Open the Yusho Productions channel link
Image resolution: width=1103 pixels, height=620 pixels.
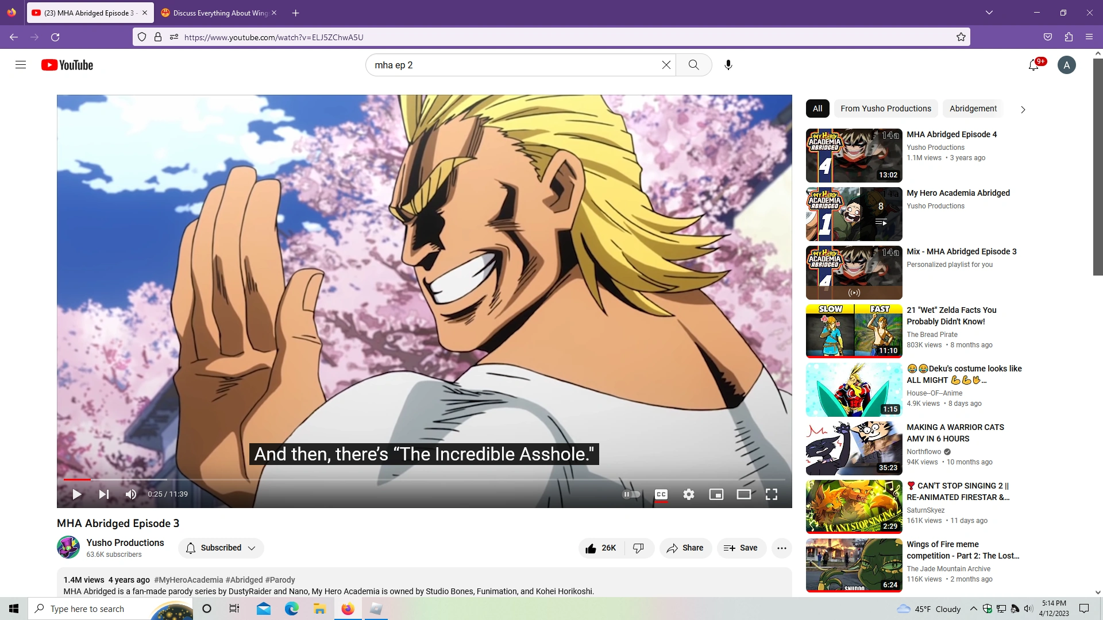pos(125,542)
